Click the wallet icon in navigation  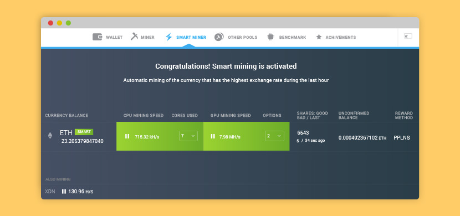98,37
